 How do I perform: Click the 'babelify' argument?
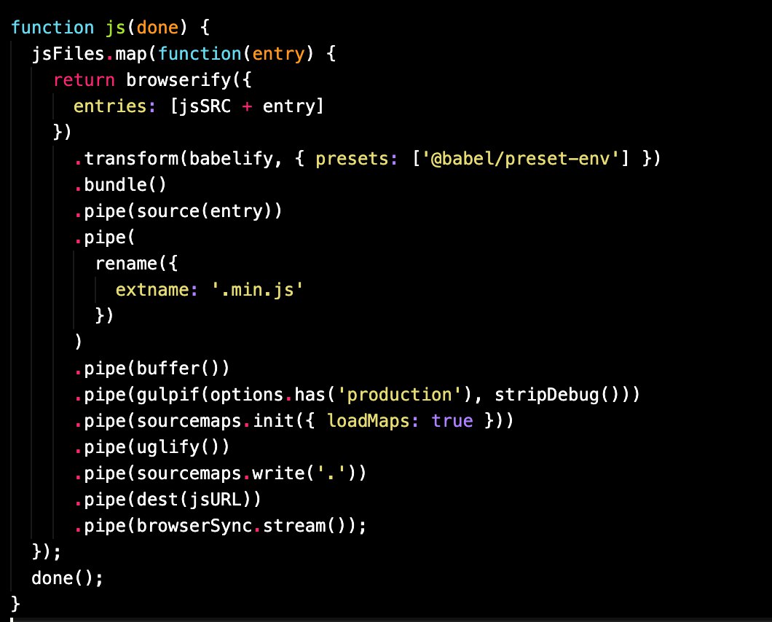coord(231,159)
